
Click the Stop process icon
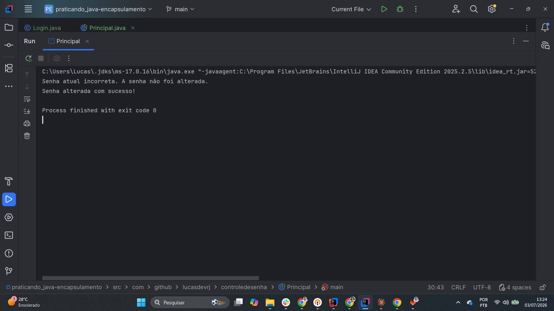click(x=41, y=58)
